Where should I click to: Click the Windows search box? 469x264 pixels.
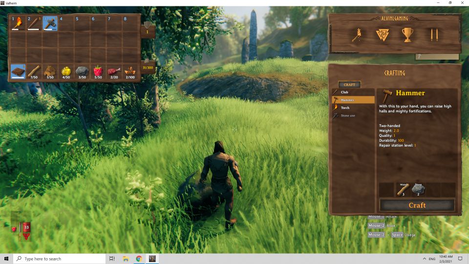pyautogui.click(x=59, y=259)
